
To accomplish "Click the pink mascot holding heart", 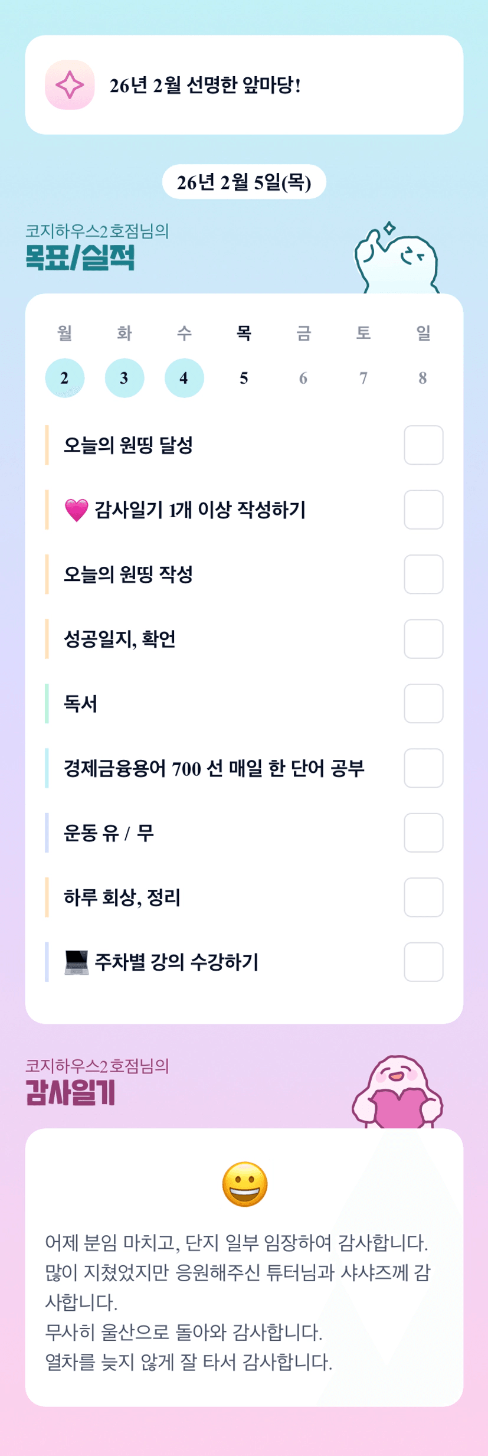I will pos(398,1092).
